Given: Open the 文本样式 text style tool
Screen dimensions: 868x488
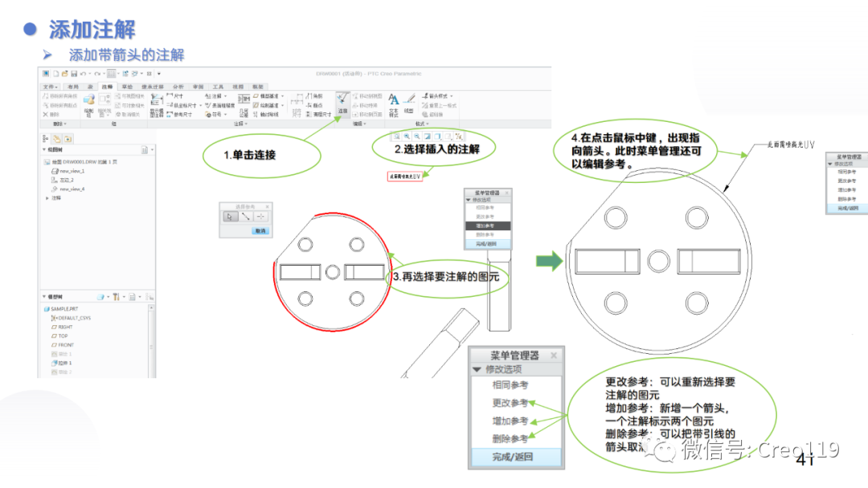Looking at the screenshot, I should click(394, 101).
